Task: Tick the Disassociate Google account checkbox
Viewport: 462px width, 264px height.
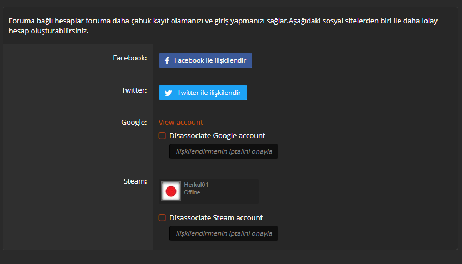Action: click(x=162, y=136)
